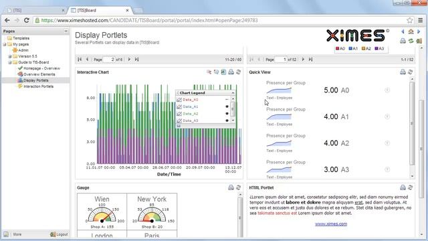Go to next page in right pager
This screenshot has height=241, width=428.
[303, 60]
